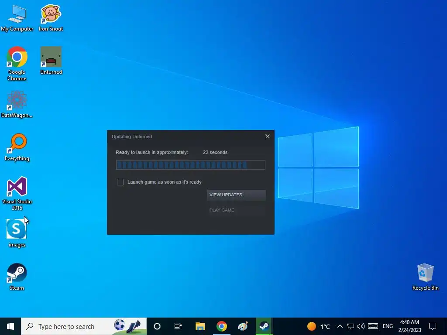Open the clock showing 4:40 AM
The image size is (447, 335).
coord(409,326)
